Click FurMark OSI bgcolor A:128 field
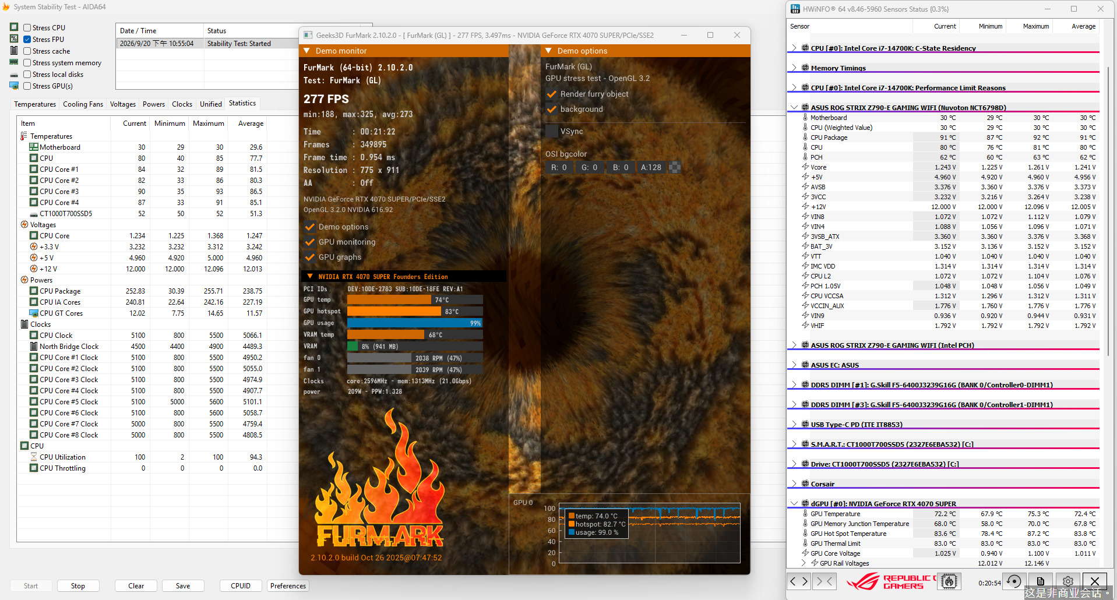1117x600 pixels. point(651,167)
